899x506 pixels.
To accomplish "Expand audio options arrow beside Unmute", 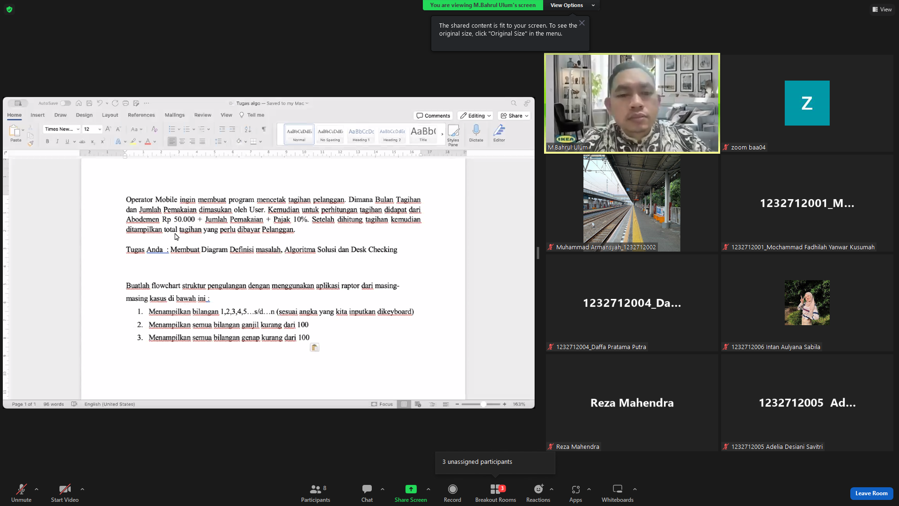I will pos(37,489).
